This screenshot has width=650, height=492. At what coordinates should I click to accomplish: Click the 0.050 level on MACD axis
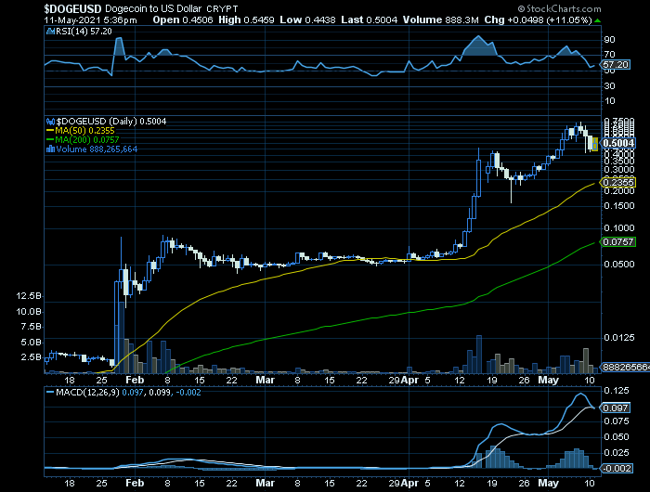point(617,437)
